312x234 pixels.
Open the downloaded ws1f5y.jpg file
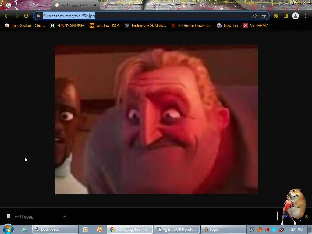(x=24, y=216)
